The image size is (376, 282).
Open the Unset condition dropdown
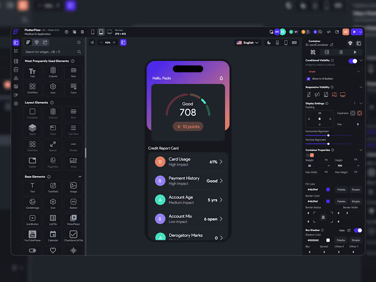[x=334, y=71]
